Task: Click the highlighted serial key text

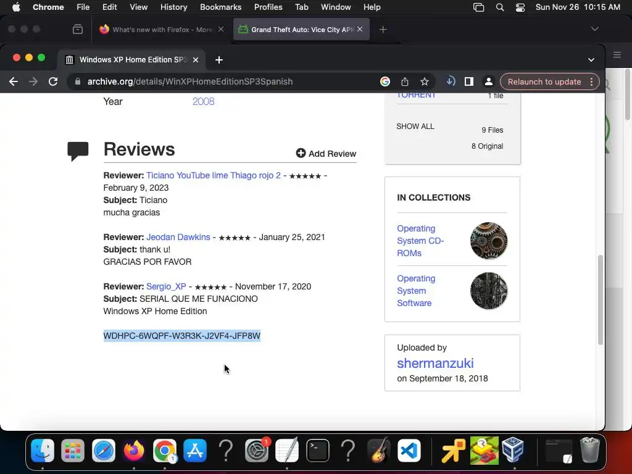Action: pyautogui.click(x=182, y=336)
